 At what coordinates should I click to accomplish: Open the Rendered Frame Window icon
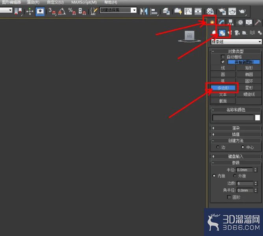click(x=232, y=11)
